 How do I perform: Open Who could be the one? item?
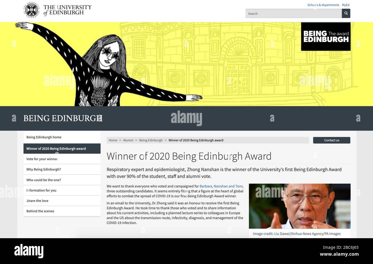point(62,180)
